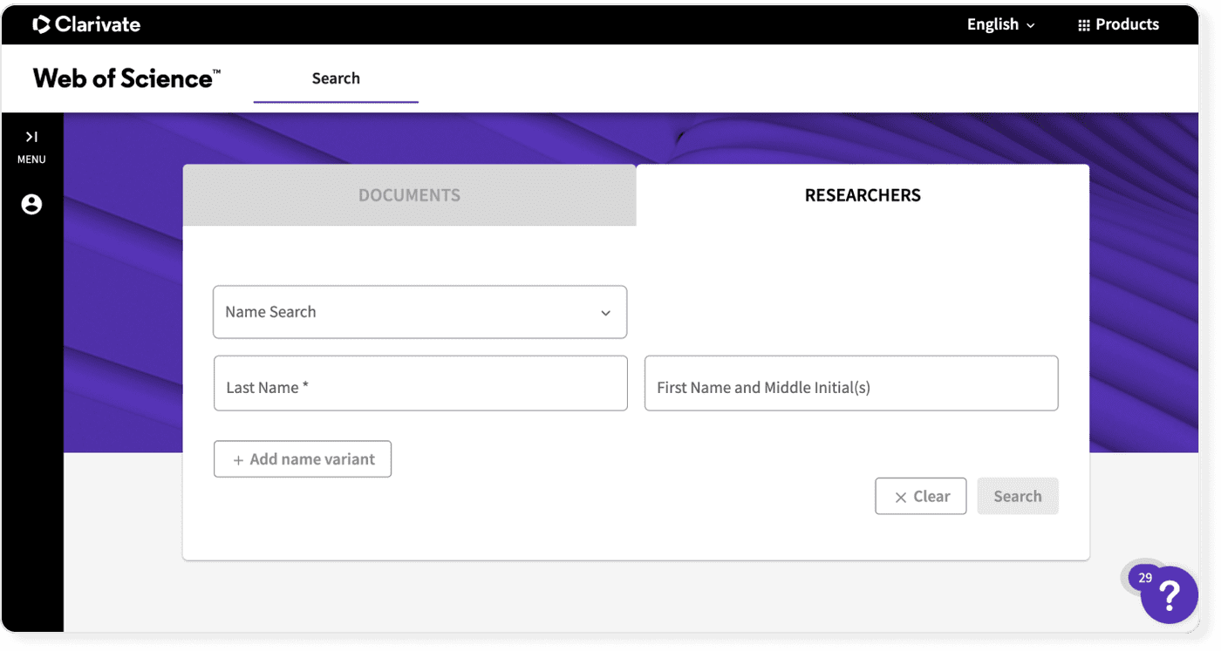
Task: Click the Add name variant button
Action: (302, 458)
